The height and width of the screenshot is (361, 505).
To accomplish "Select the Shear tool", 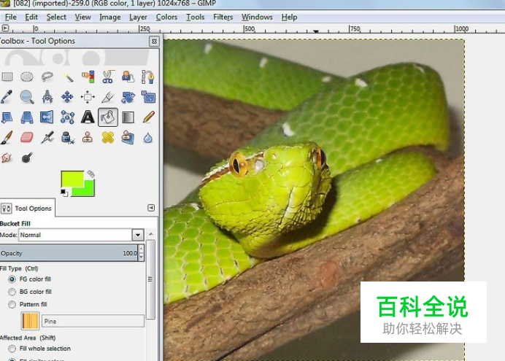I will click(x=7, y=117).
